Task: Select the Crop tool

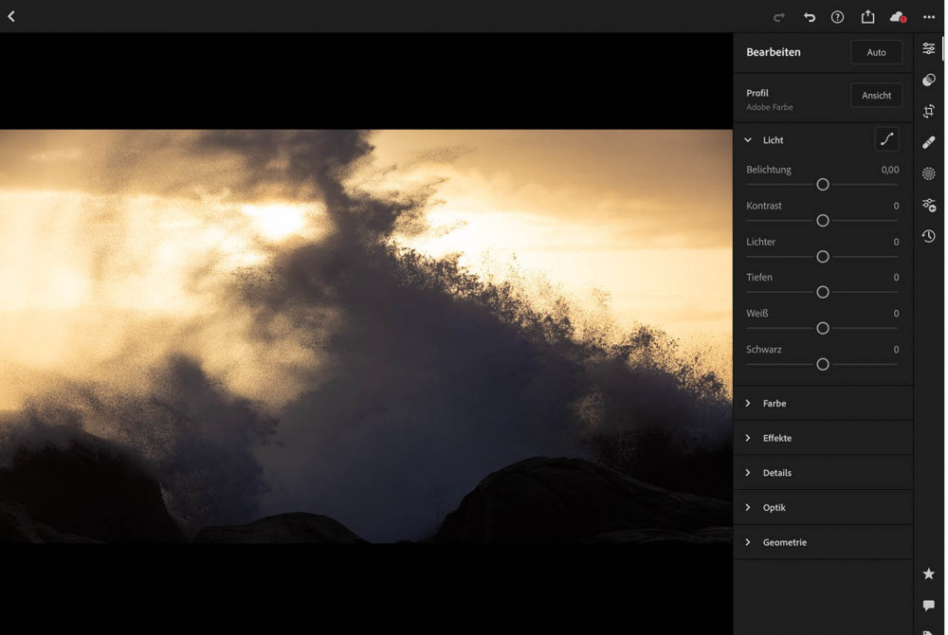Action: point(929,111)
